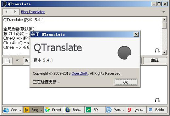
Task: Click the source text scrollbar thumb
Action: (x=164, y=25)
